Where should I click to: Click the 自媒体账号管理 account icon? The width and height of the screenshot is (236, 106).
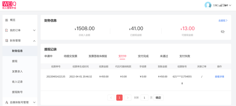tap(7, 102)
